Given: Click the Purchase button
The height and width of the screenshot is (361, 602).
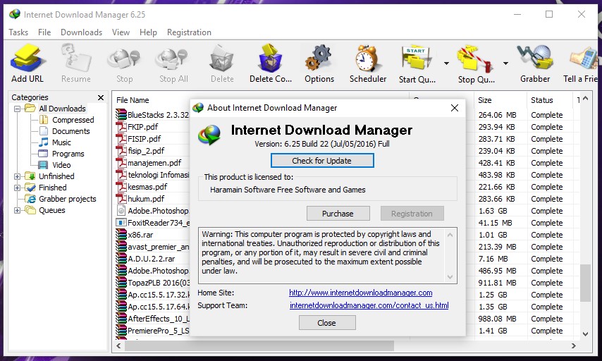Looking at the screenshot, I should click(x=338, y=214).
